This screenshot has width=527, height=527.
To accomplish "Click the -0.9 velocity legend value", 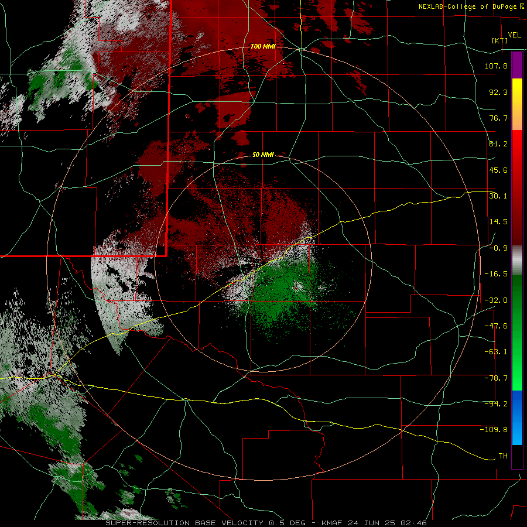I will (x=498, y=248).
